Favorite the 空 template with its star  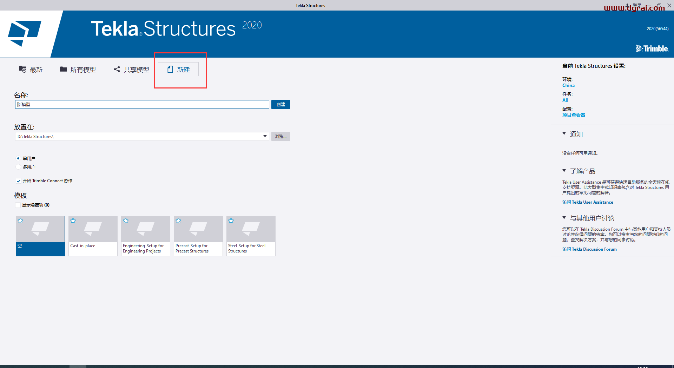20,221
